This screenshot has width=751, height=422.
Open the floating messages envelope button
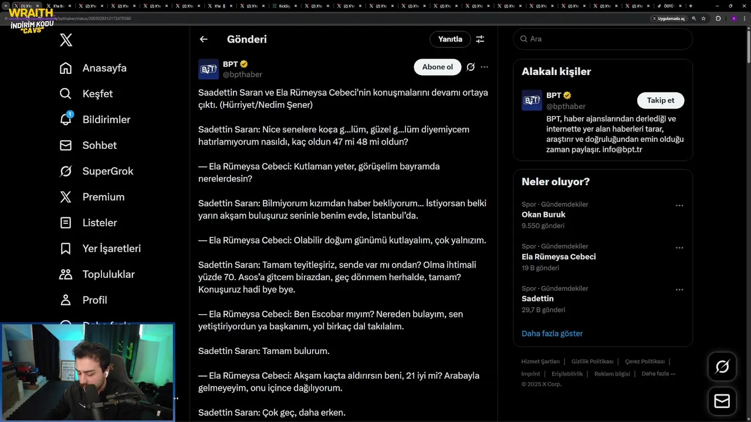(x=722, y=401)
